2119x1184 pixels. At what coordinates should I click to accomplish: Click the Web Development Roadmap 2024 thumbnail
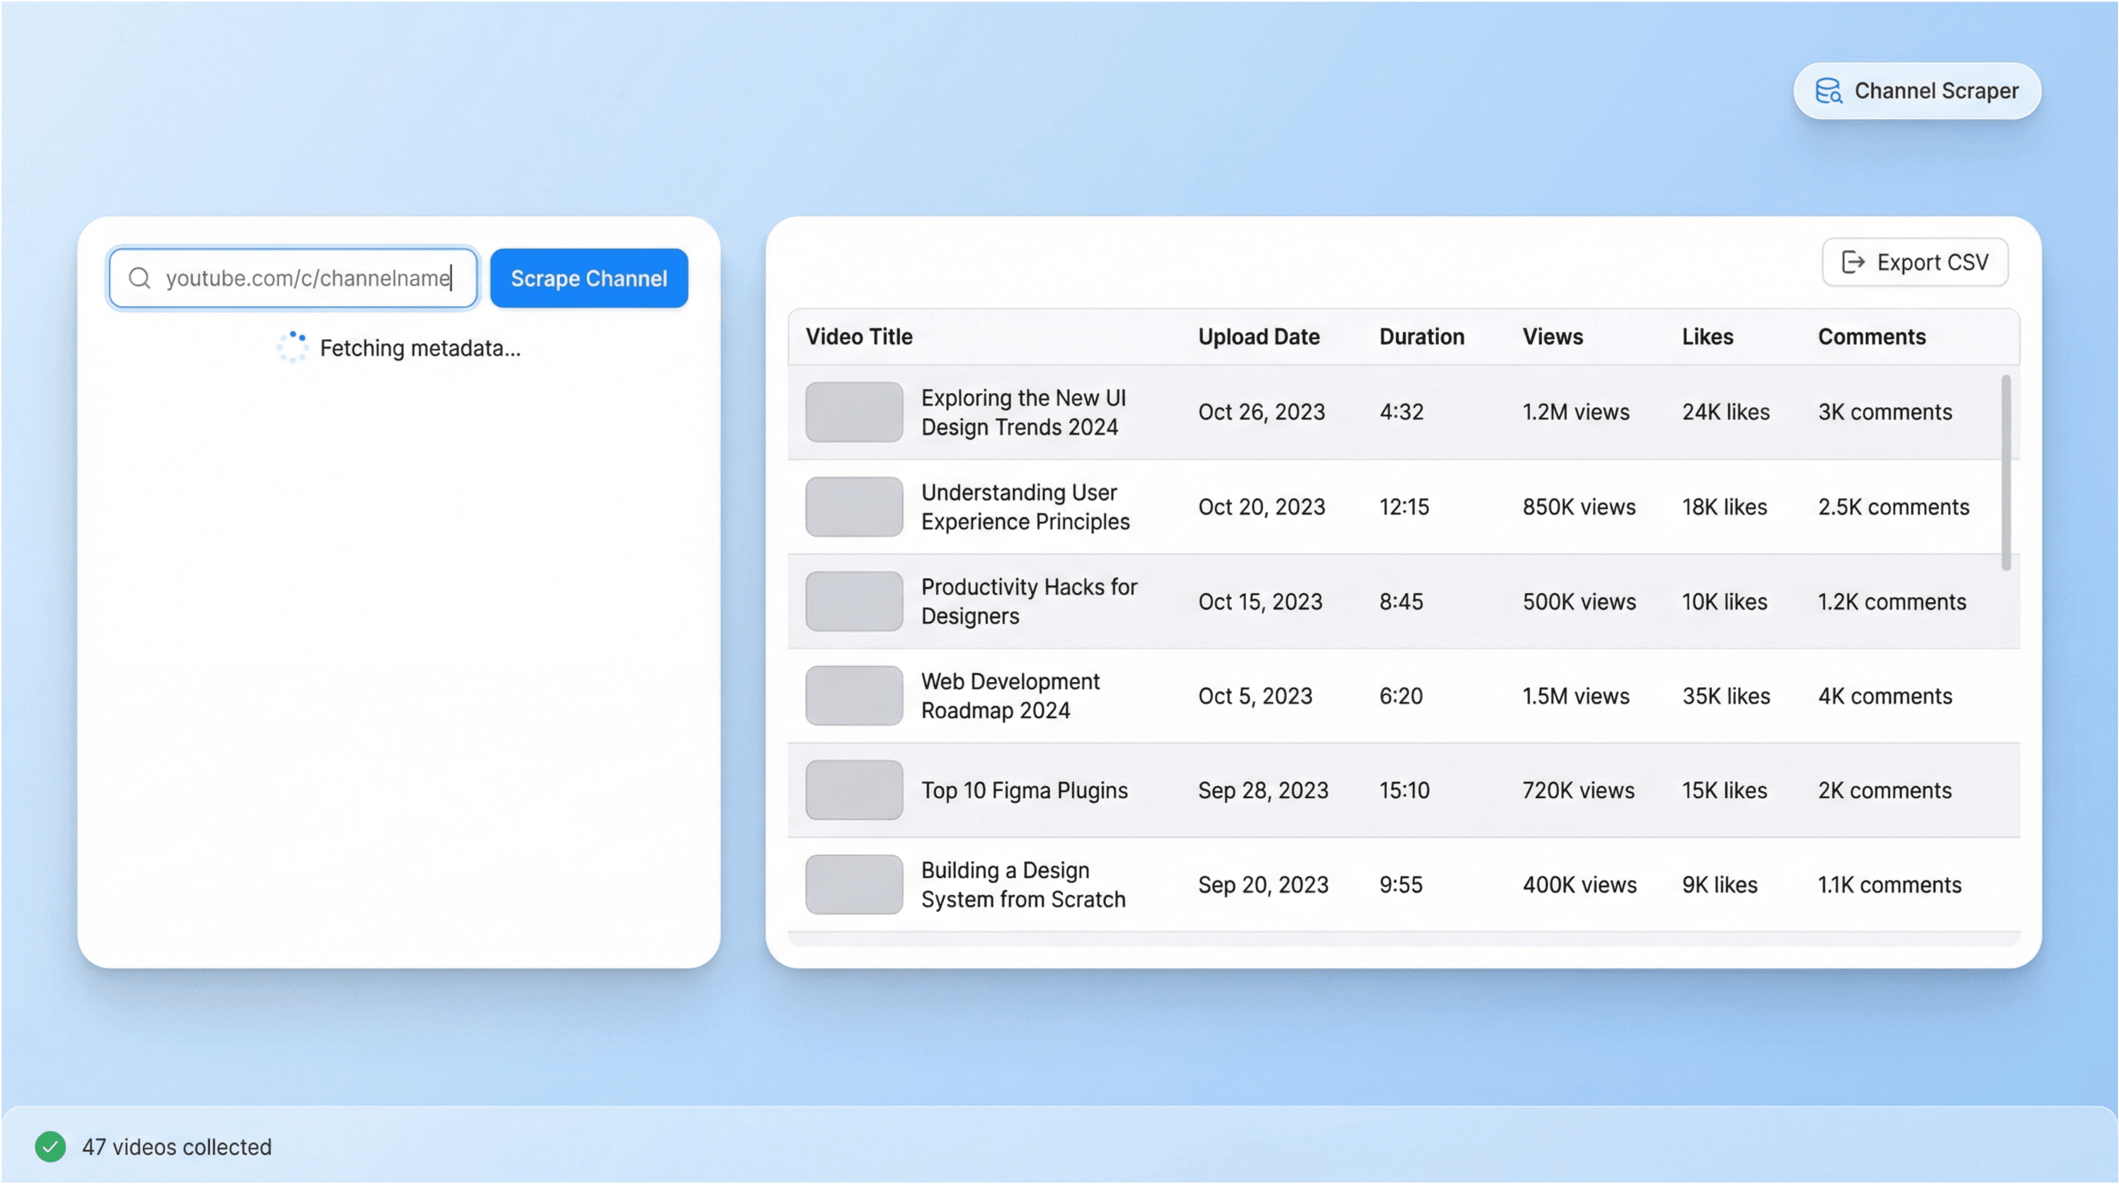(x=854, y=696)
